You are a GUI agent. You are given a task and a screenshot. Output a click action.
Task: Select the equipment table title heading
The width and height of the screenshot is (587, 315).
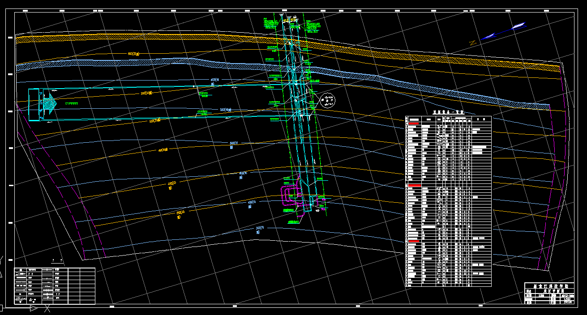pyautogui.click(x=448, y=112)
